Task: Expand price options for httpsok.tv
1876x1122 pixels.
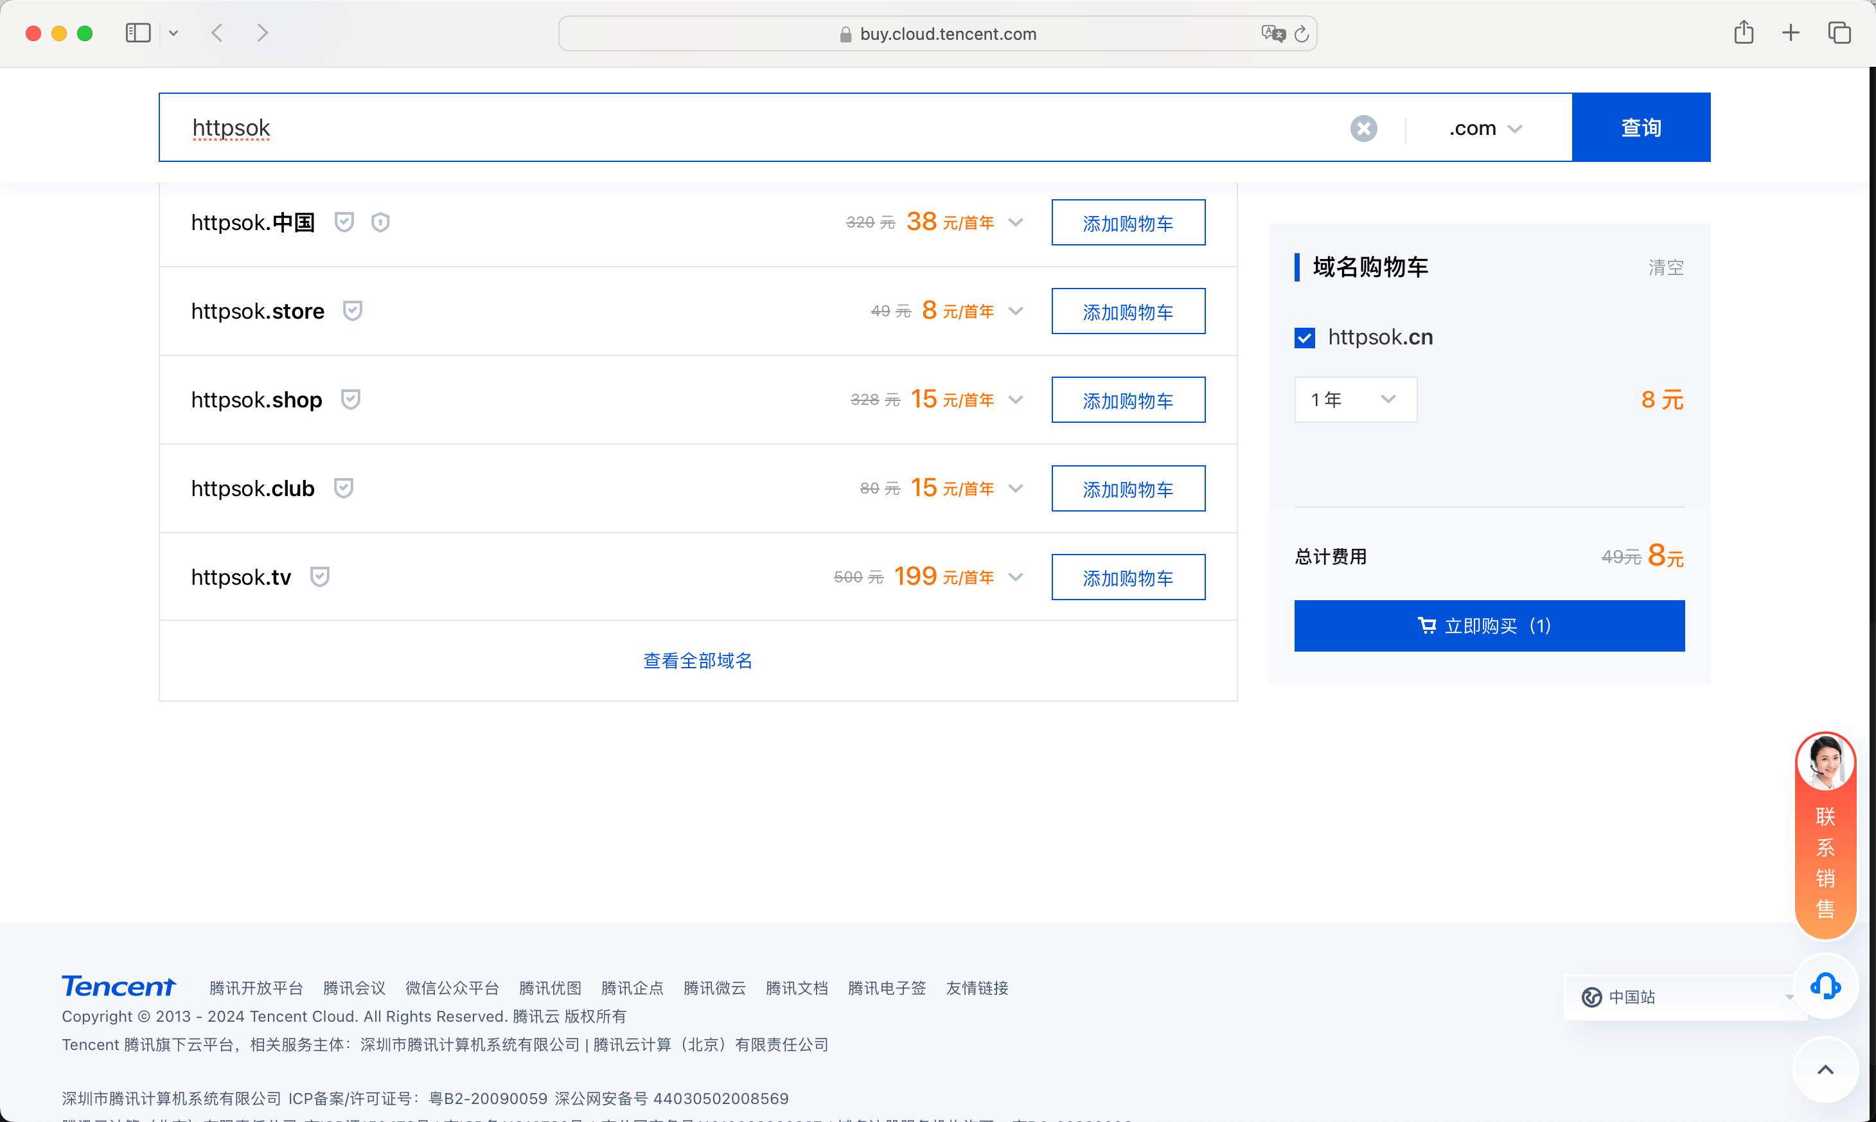Action: click(1016, 576)
